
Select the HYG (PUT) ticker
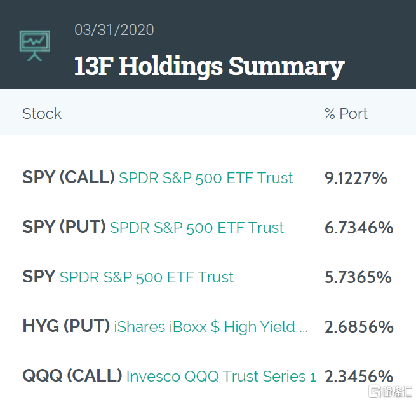[x=66, y=326]
